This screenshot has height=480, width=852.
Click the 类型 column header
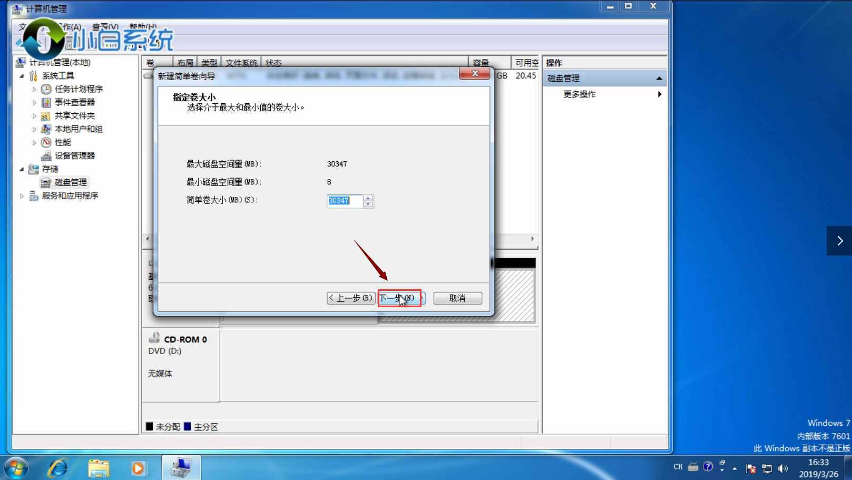(x=209, y=63)
